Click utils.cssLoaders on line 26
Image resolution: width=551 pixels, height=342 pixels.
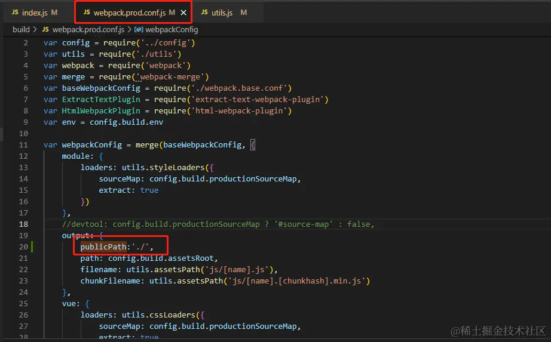coord(158,315)
